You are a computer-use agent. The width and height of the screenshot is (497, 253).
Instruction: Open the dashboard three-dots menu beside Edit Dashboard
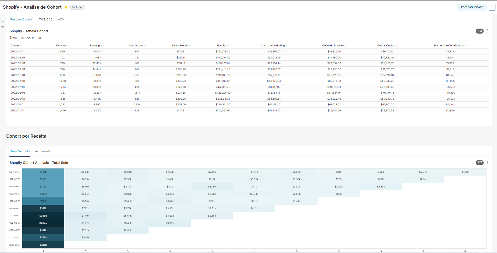coord(492,7)
